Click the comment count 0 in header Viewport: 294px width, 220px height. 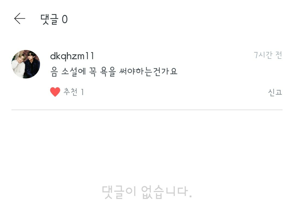coord(65,19)
